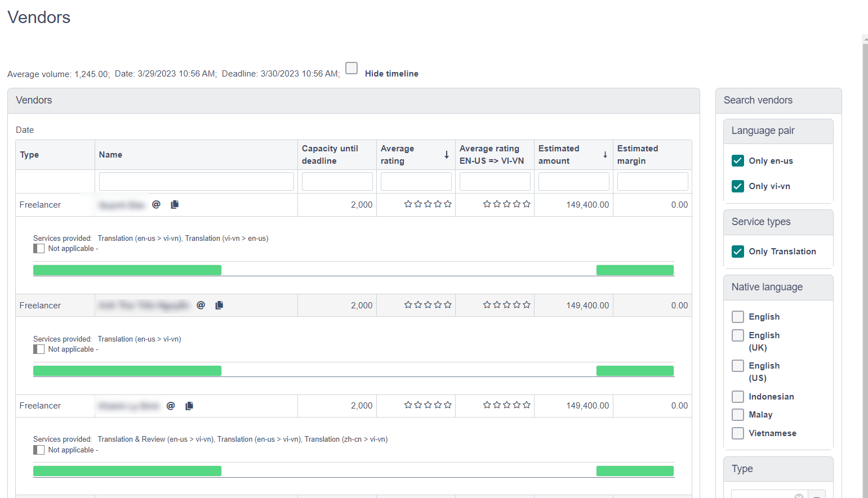Click EN-US => VI-VN rating stars in second row
The width and height of the screenshot is (868, 498).
[507, 305]
